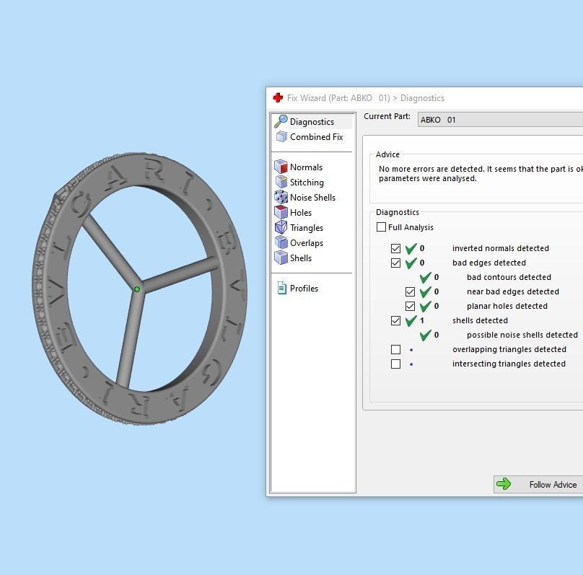Select the Stitching icon
The height and width of the screenshot is (575, 583).
281,182
